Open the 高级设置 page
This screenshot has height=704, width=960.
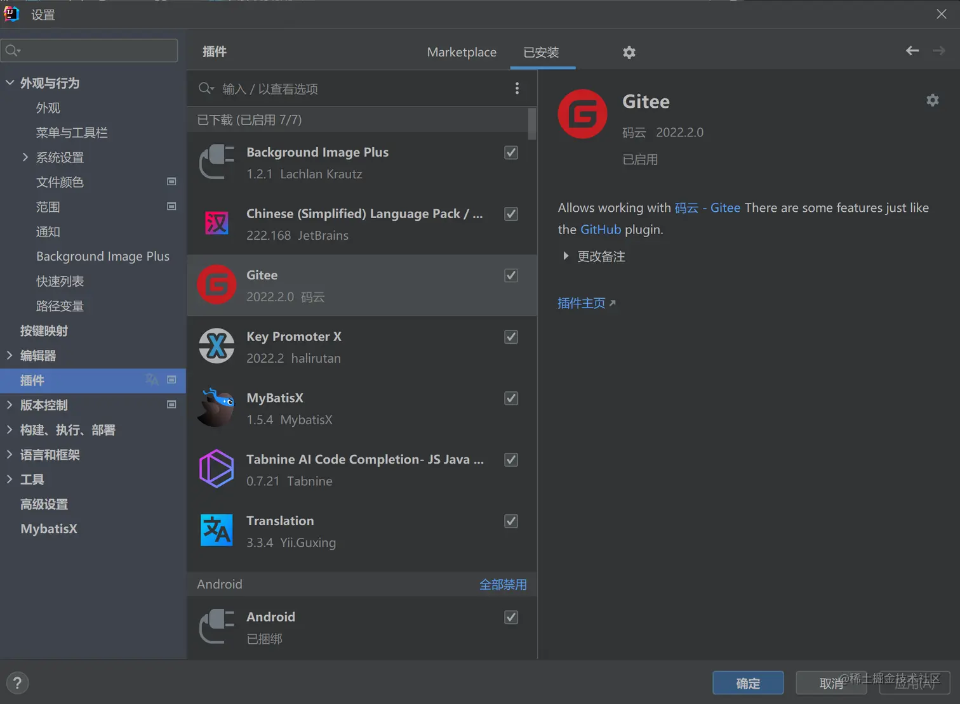(x=44, y=504)
